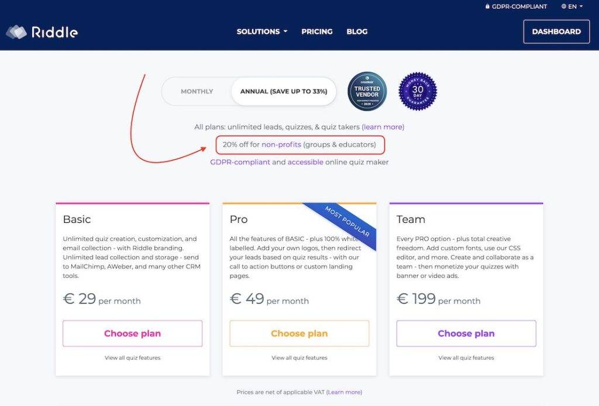Screen dimensions: 599x406
Task: View all quiz features under Pro
Action: tap(299, 358)
